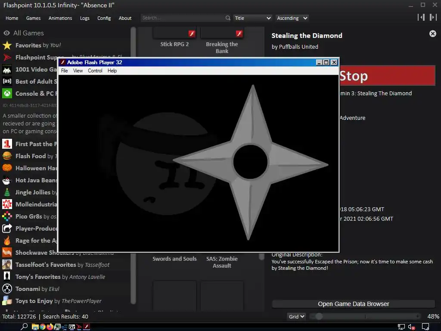Click the Shockwave Shockers playlist icon

[x=7, y=253]
